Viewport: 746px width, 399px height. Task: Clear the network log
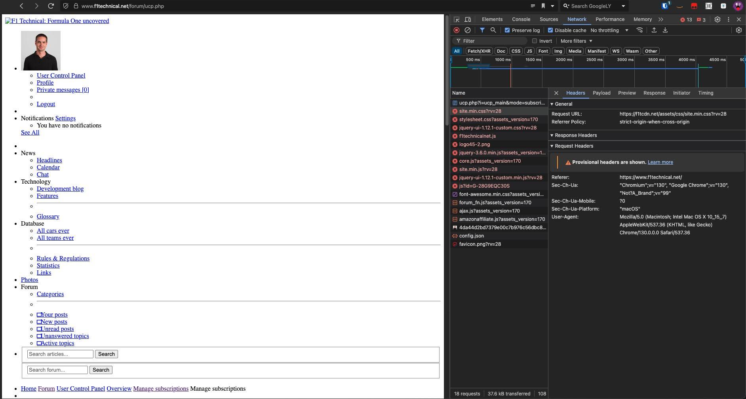tap(468, 30)
